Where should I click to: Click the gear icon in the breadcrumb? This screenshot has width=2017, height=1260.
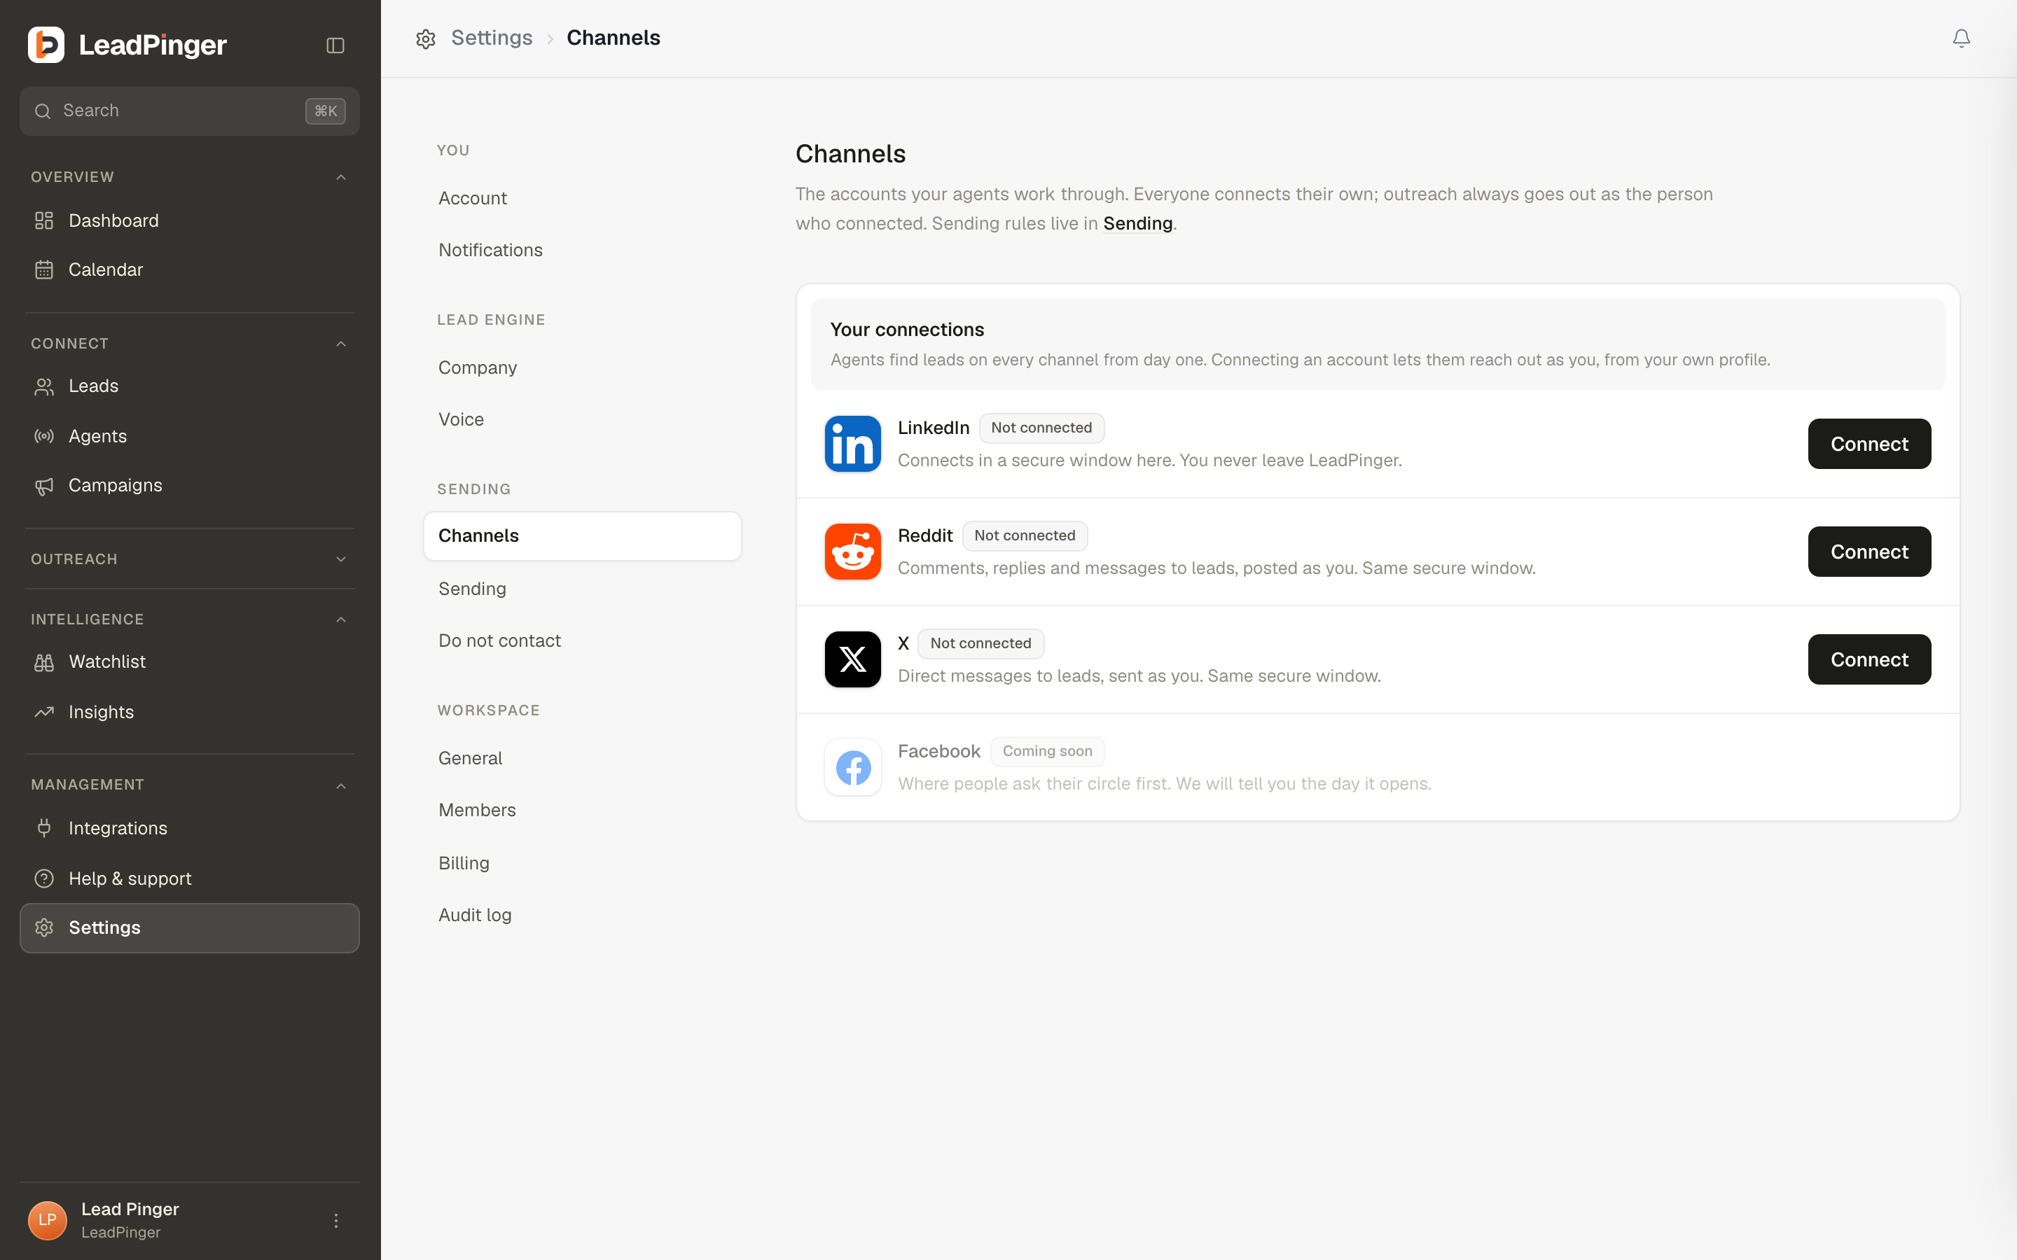pos(426,38)
